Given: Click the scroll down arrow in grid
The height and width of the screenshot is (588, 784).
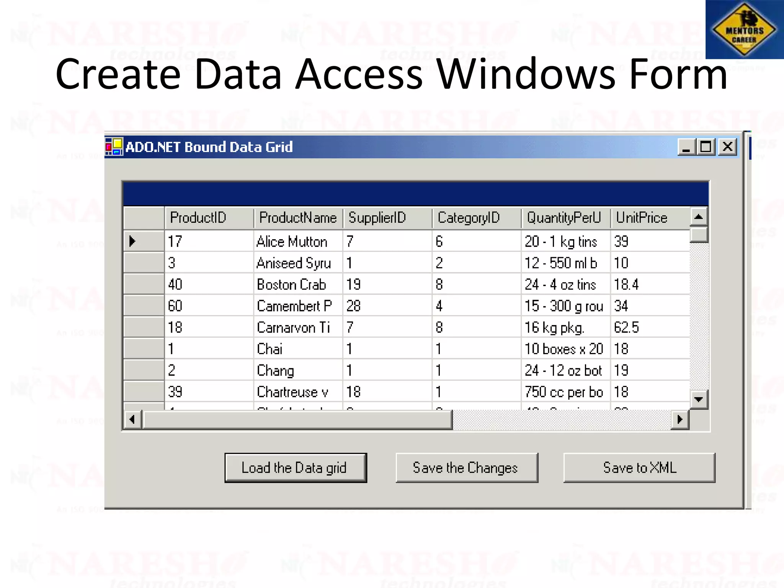Looking at the screenshot, I should 699,399.
